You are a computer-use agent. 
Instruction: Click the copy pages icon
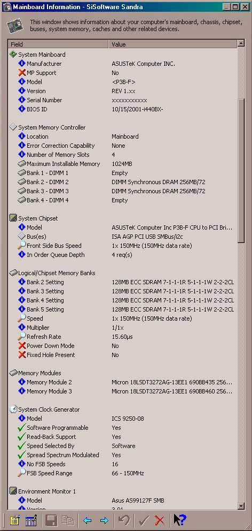click(x=68, y=520)
